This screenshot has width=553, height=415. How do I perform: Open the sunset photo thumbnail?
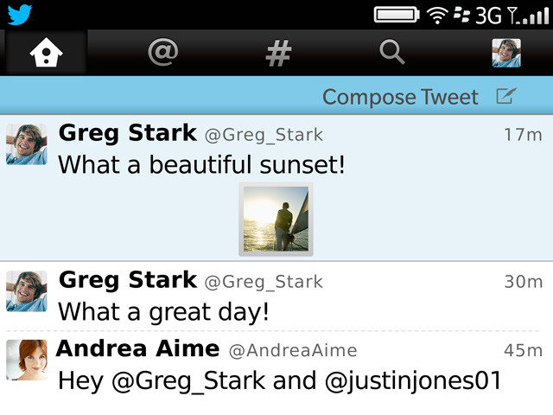[x=276, y=219]
